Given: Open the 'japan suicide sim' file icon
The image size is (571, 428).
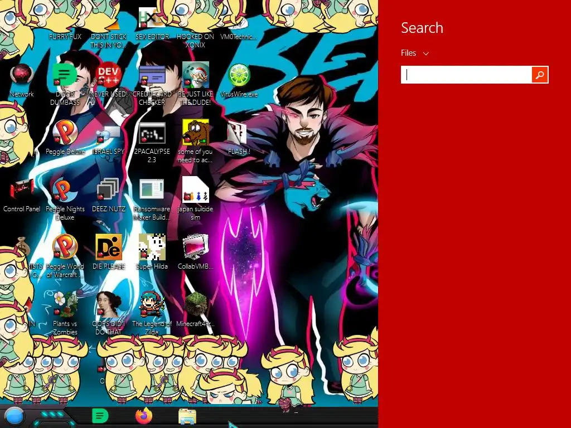Looking at the screenshot, I should coord(196,189).
